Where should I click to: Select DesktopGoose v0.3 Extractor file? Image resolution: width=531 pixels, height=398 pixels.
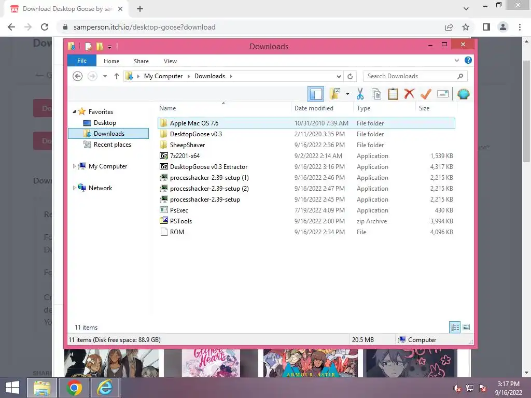tap(306, 166)
